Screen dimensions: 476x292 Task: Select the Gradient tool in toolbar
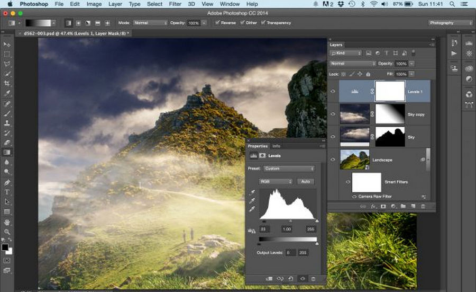[7, 152]
